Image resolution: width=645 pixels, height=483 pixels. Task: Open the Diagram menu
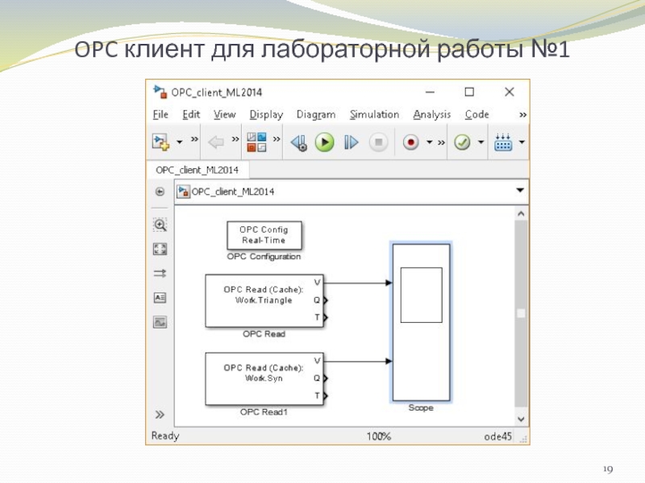pyautogui.click(x=315, y=115)
